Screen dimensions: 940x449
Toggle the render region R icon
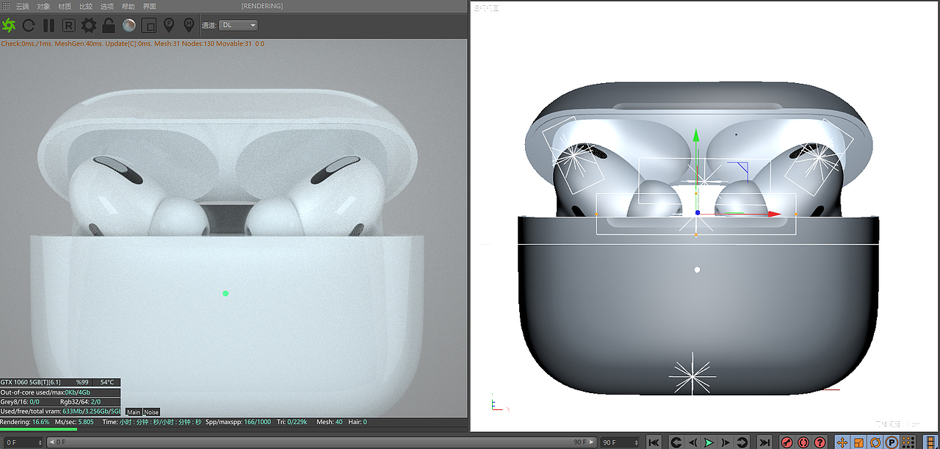(68, 26)
